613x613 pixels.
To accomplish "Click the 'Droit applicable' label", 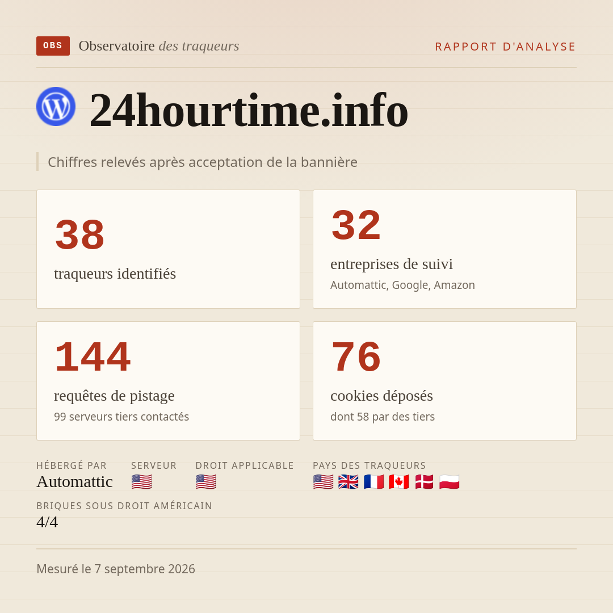I will [x=245, y=465].
